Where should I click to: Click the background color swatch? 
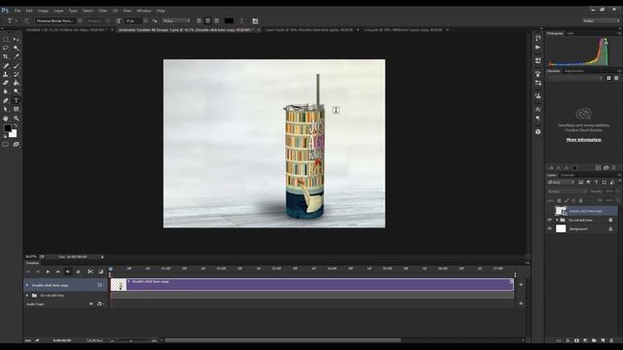14,134
